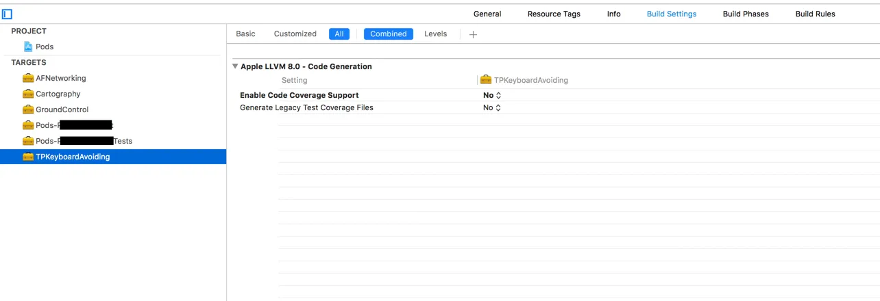
Task: Click the GroundControl target toolbox icon
Action: (28, 109)
